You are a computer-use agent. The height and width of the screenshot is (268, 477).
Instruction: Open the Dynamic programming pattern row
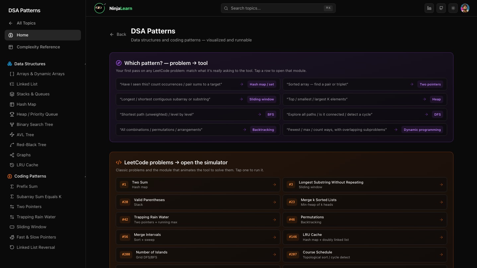[365, 130]
